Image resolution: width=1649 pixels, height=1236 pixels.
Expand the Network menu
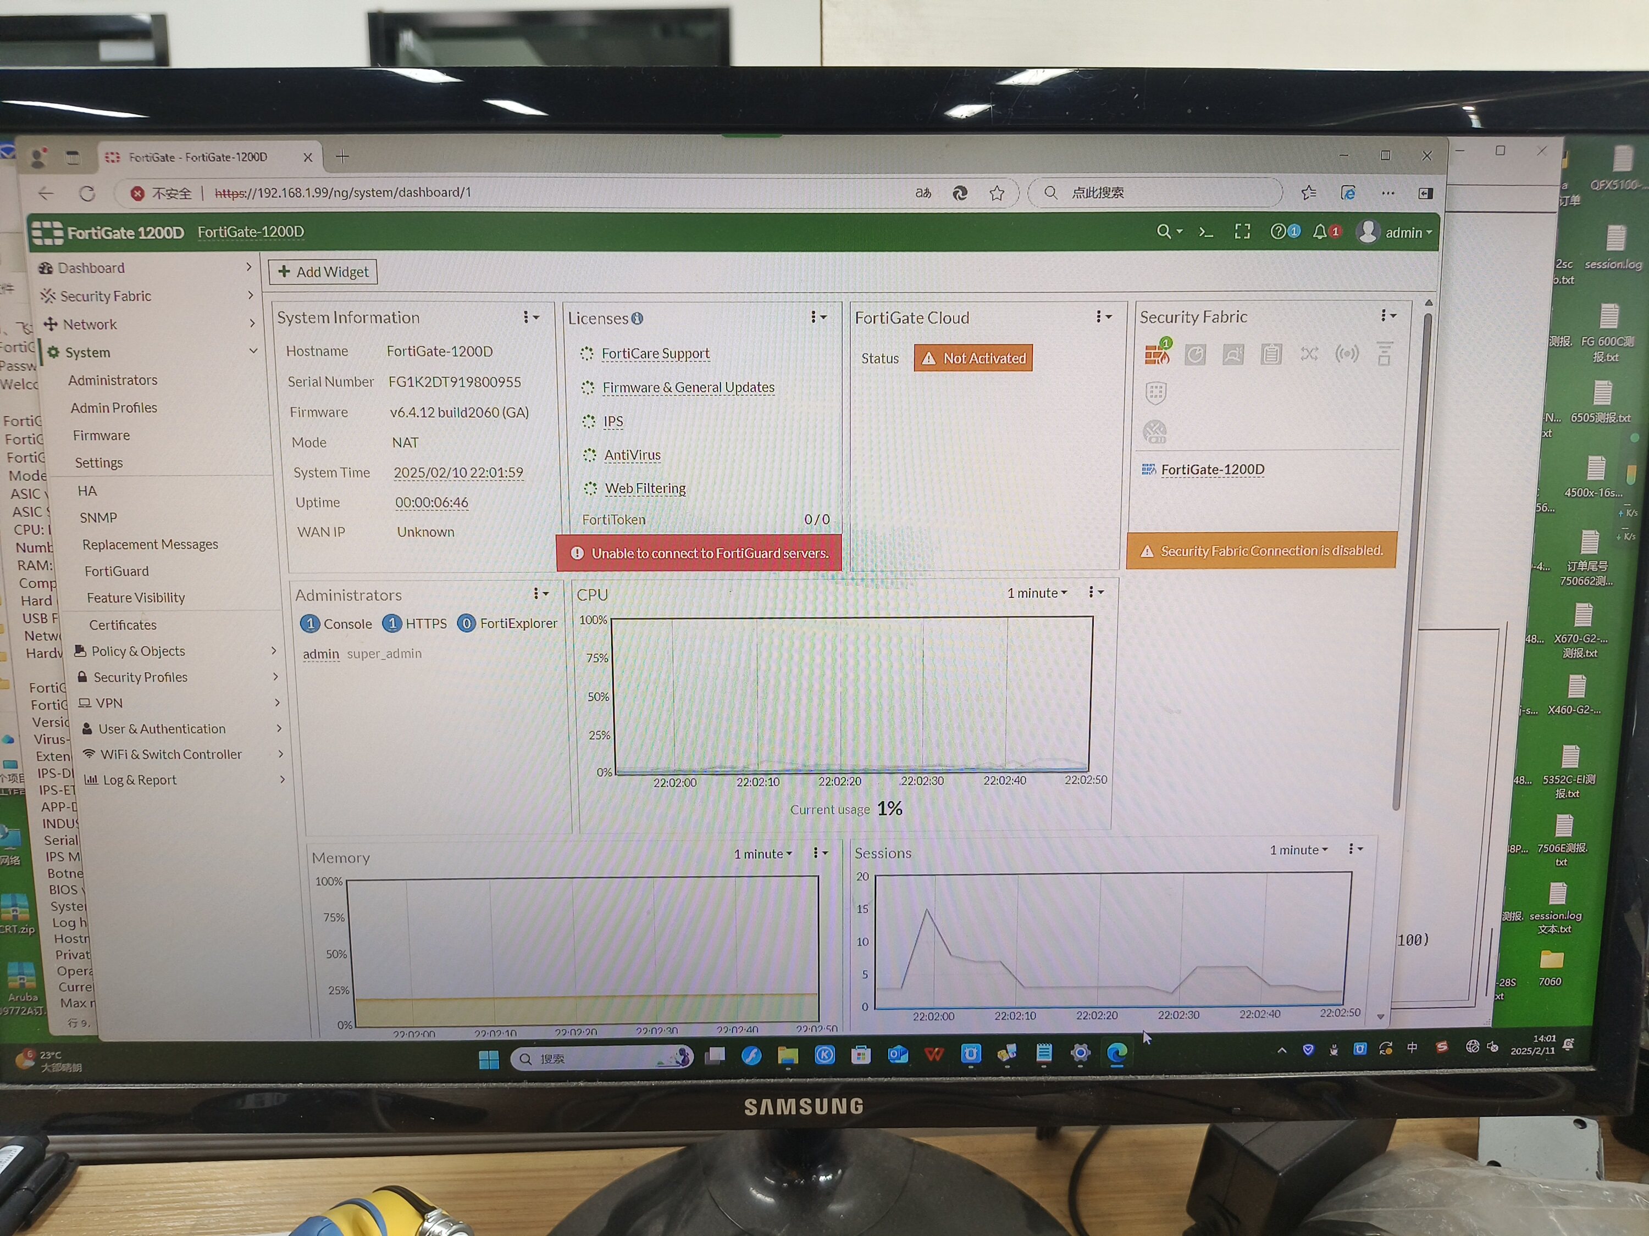tap(149, 324)
